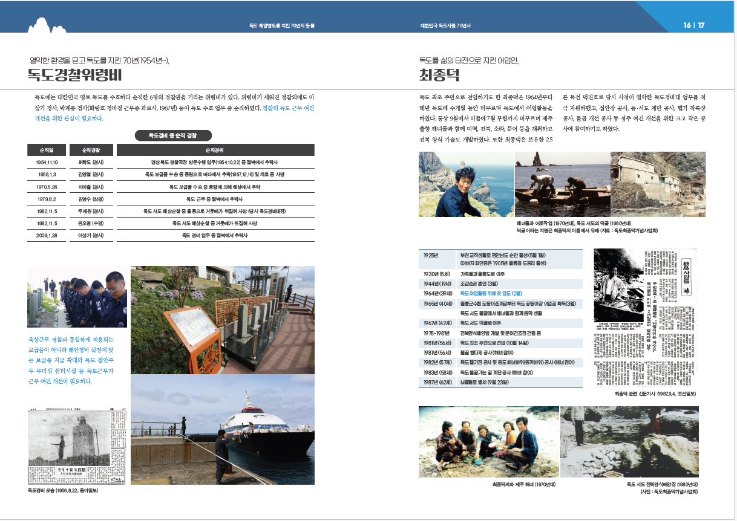
Task: Click the name '이이출 (경사)'
Action: (x=91, y=187)
